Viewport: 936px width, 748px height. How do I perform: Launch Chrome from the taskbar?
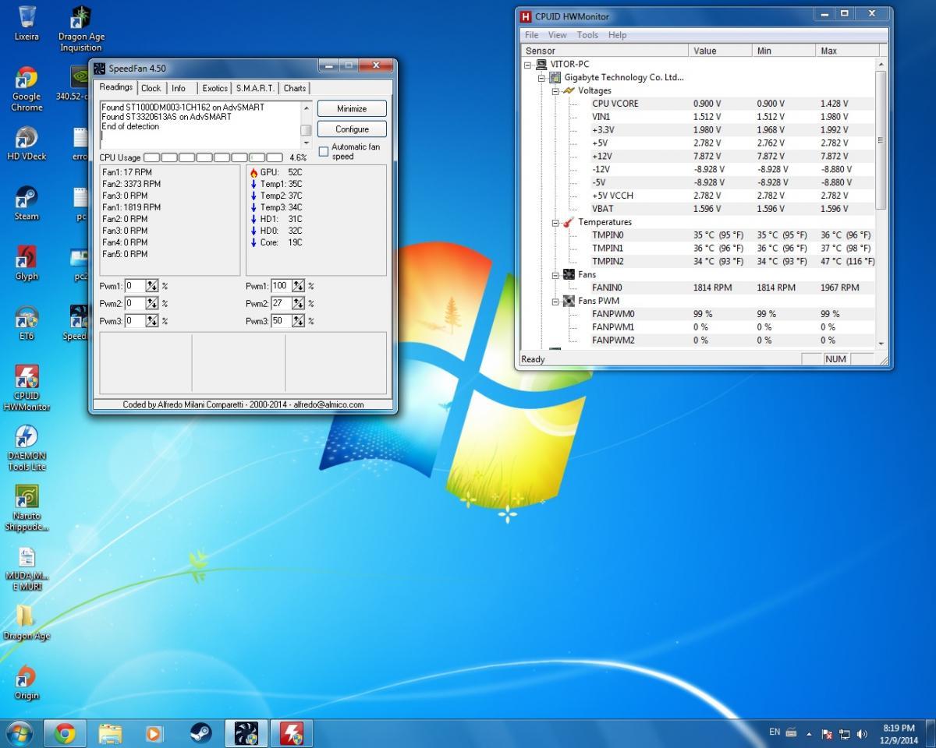pyautogui.click(x=65, y=733)
